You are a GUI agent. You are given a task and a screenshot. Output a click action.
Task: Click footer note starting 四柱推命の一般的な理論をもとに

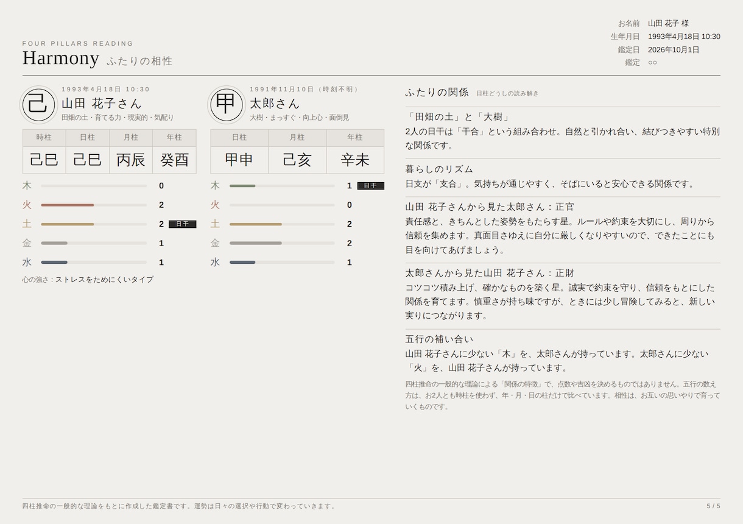[x=180, y=506]
